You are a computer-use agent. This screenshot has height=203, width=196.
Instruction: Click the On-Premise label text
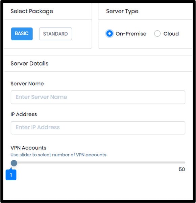[x=131, y=34]
